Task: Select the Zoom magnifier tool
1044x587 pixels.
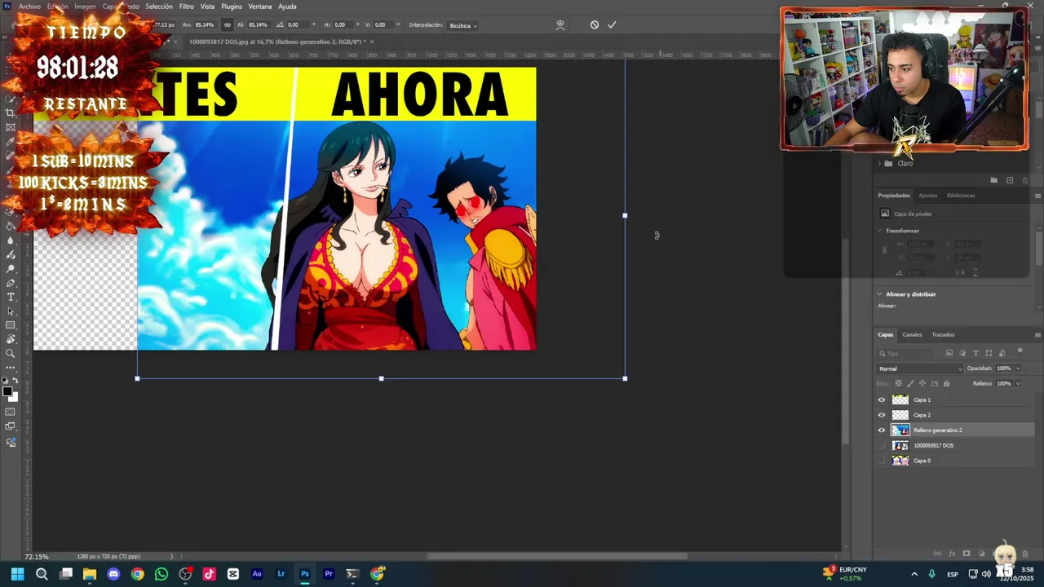Action: 11,353
